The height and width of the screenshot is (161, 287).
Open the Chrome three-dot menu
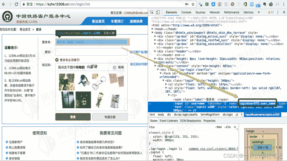[284, 4]
